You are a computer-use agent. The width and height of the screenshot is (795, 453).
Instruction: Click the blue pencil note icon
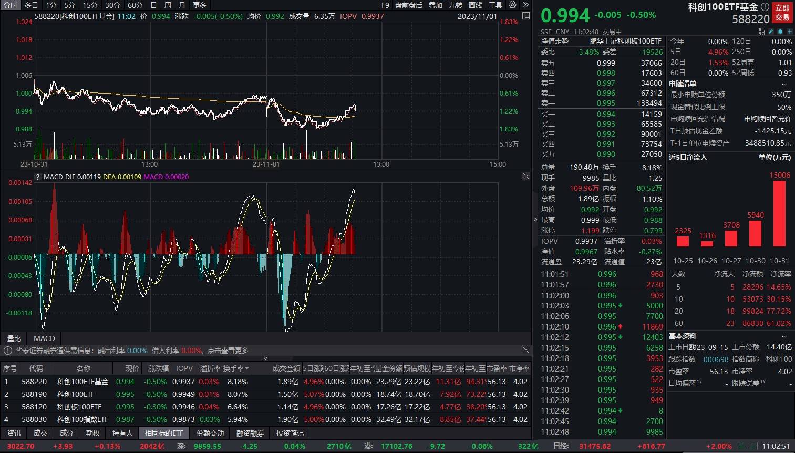[x=771, y=32]
